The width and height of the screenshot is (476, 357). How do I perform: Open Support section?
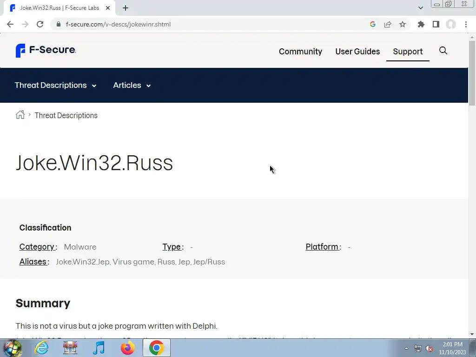[x=408, y=52]
